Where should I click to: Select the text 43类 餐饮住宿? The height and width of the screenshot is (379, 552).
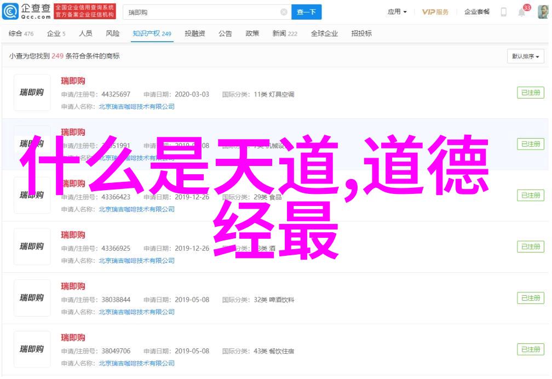(x=274, y=351)
